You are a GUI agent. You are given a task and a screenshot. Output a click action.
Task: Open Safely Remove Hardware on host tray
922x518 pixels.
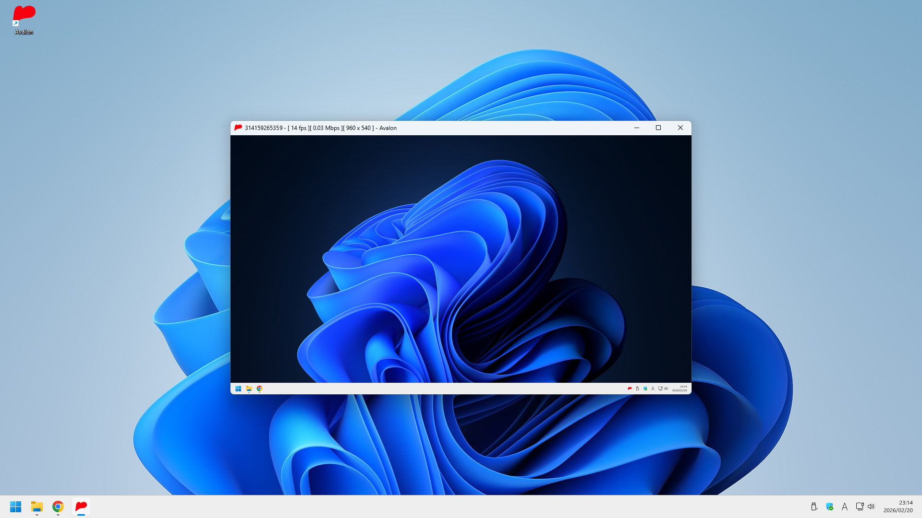pos(814,506)
